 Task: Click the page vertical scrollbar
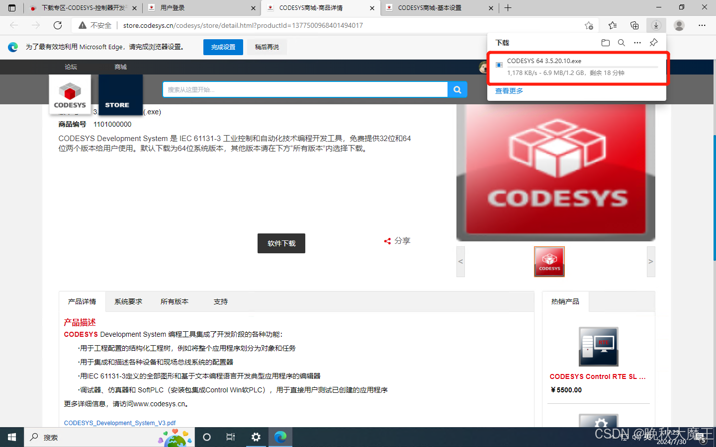715,199
